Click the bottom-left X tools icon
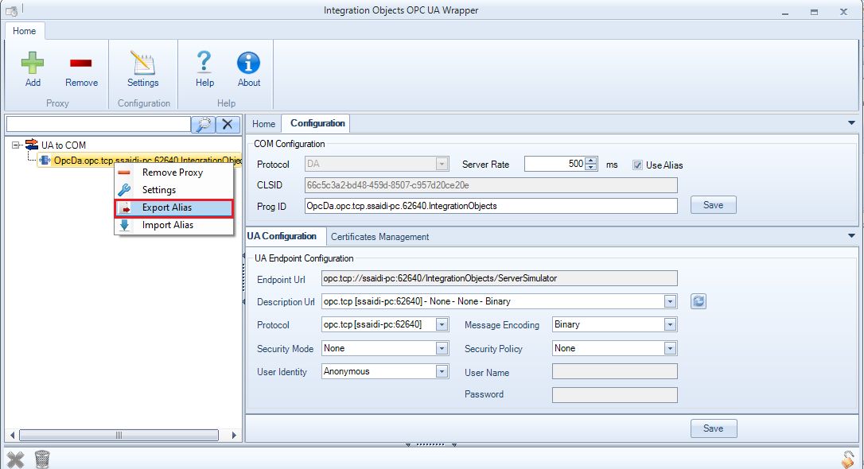This screenshot has width=864, height=469. pos(15,459)
